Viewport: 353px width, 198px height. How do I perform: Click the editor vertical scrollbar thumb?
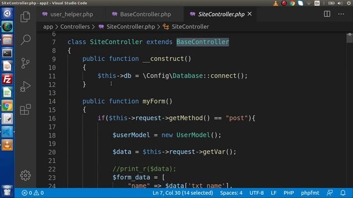point(349,38)
